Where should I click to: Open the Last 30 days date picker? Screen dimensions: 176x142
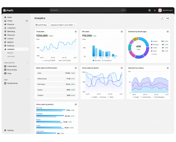[x=41, y=25]
